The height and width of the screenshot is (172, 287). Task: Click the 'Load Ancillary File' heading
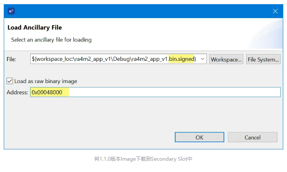34,27
